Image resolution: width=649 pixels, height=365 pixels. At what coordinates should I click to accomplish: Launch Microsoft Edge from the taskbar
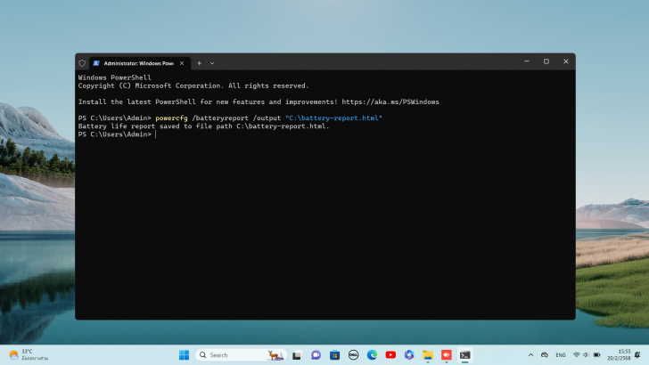click(372, 354)
